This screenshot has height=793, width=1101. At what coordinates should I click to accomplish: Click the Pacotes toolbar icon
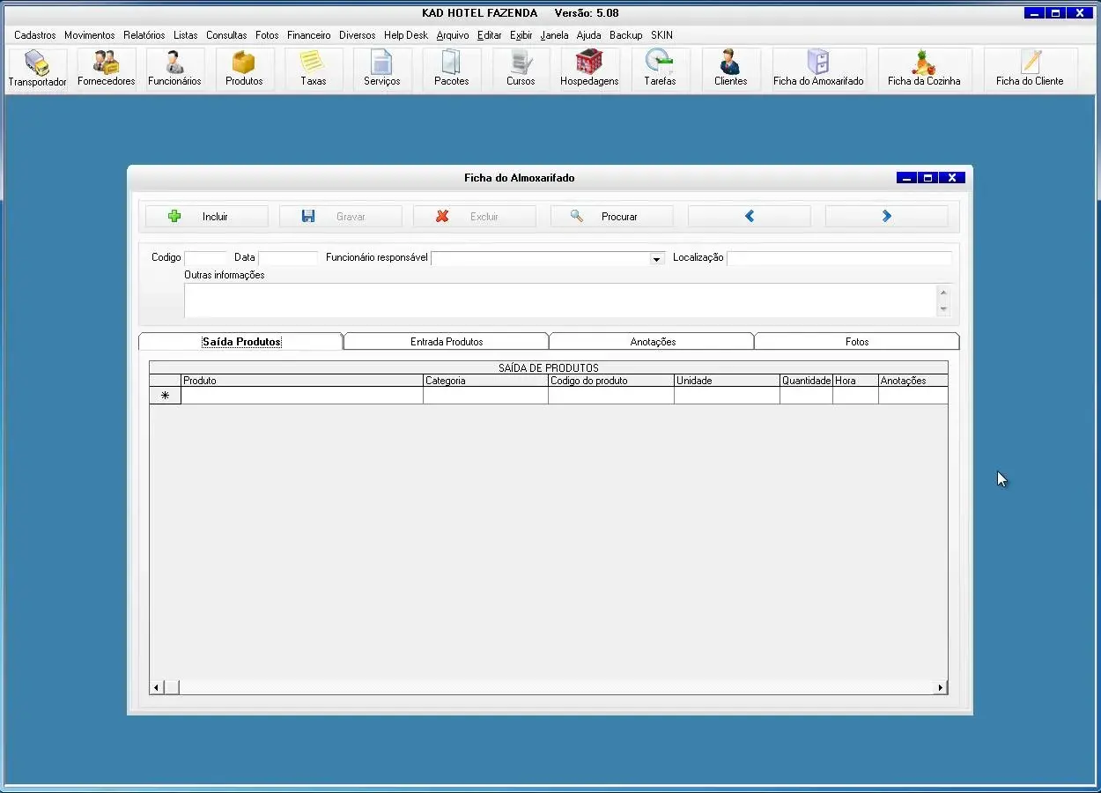(451, 69)
